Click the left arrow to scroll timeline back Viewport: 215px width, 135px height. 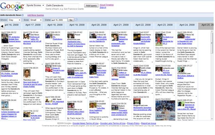pos(2,26)
